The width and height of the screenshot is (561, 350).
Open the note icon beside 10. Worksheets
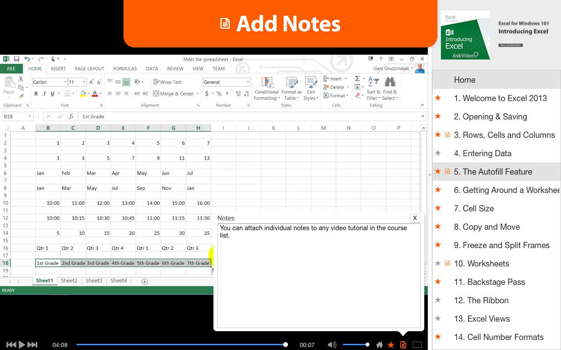(x=447, y=263)
